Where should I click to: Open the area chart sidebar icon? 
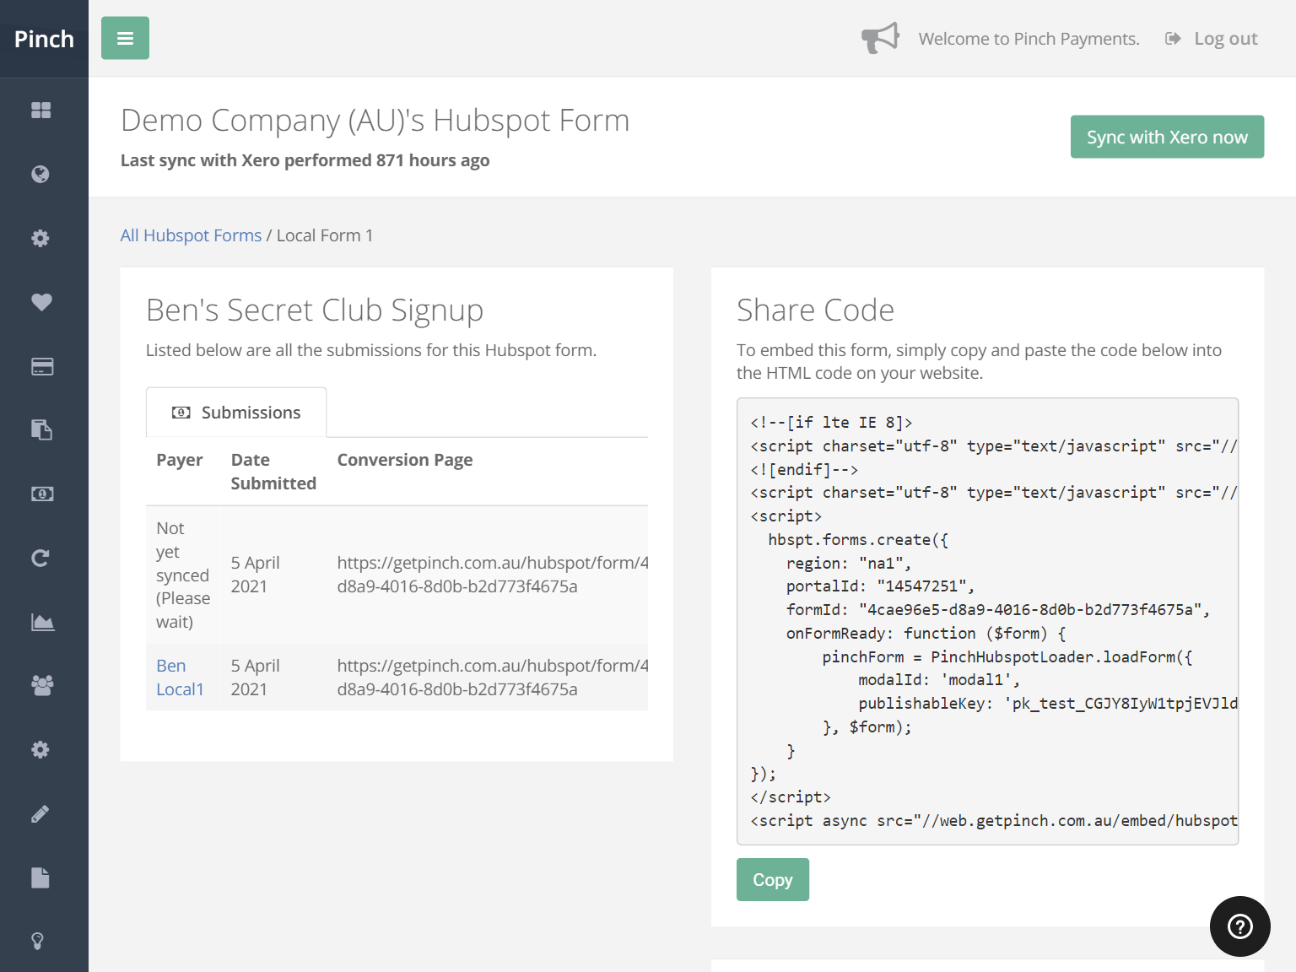43,623
